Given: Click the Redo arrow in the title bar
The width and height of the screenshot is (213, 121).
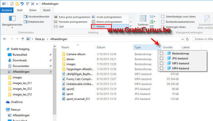Looking at the screenshot, I should 27,4.
